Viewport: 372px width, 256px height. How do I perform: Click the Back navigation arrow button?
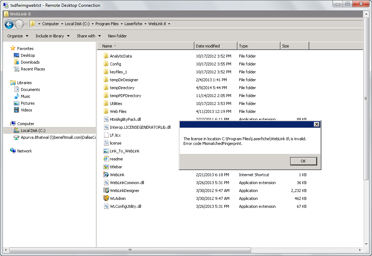point(9,24)
